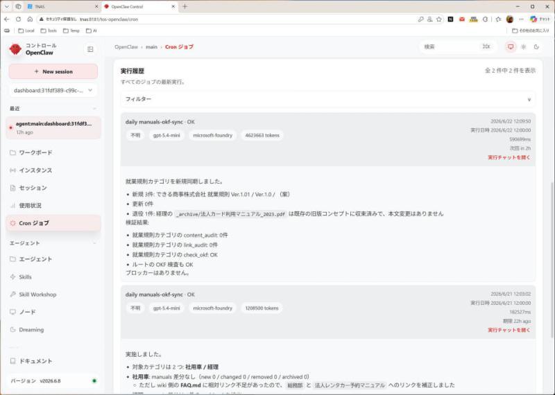The image size is (555, 395).
Task: Switch to the TNAS browser tab
Action: 62,6
